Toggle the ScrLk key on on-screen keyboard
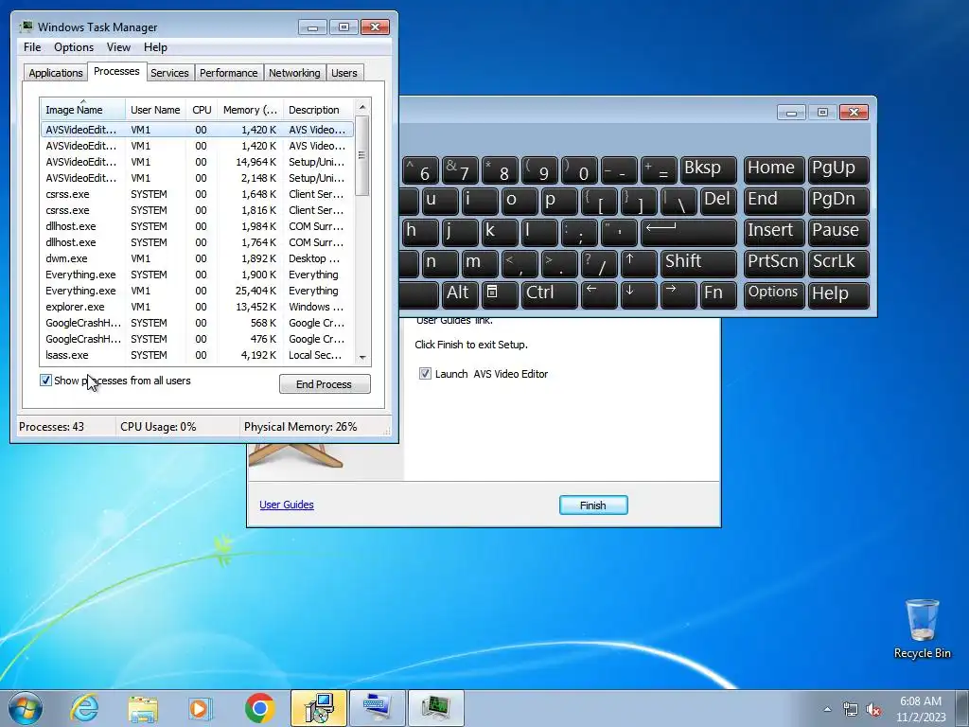969x727 pixels. point(838,264)
